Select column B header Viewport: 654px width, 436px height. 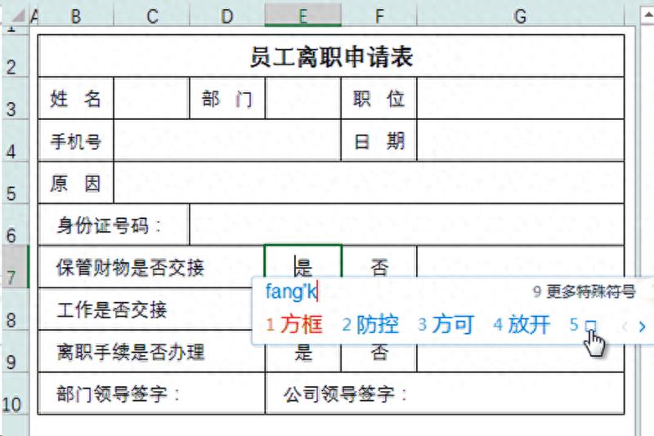[75, 16]
